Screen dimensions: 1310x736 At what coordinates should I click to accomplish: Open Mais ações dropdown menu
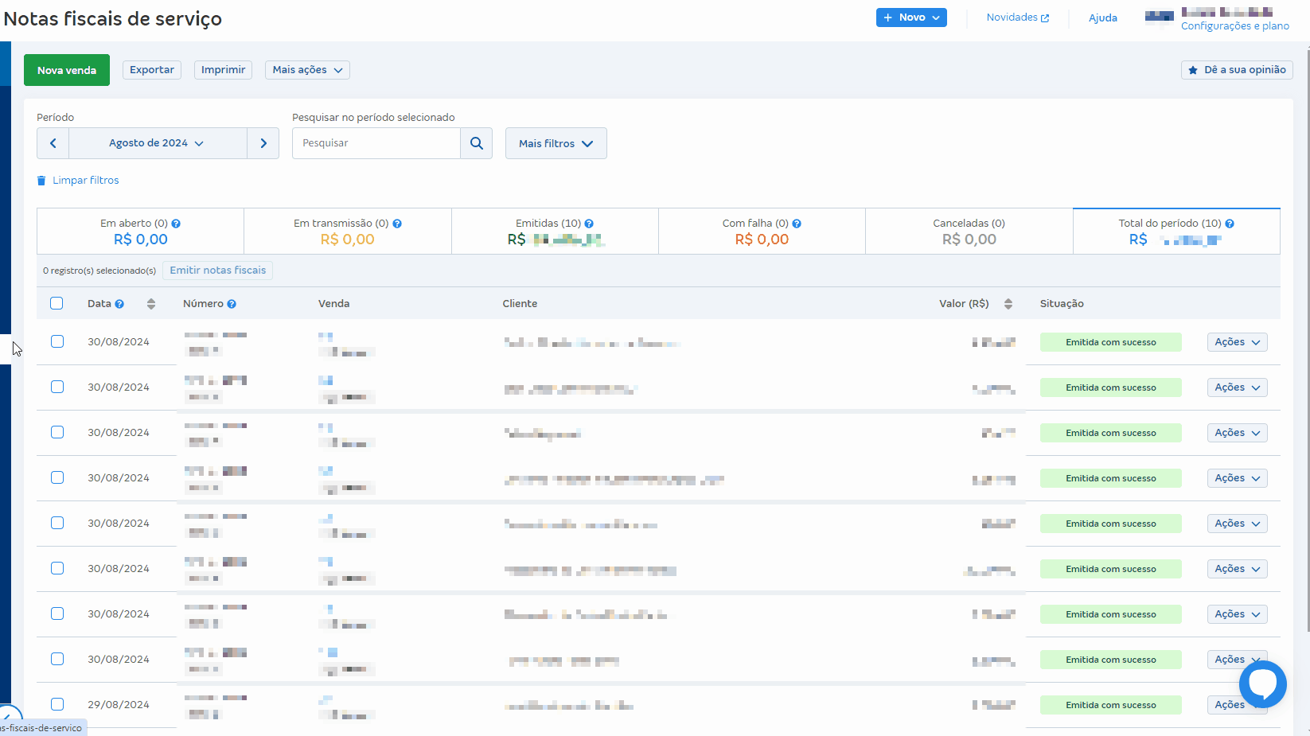pos(307,70)
